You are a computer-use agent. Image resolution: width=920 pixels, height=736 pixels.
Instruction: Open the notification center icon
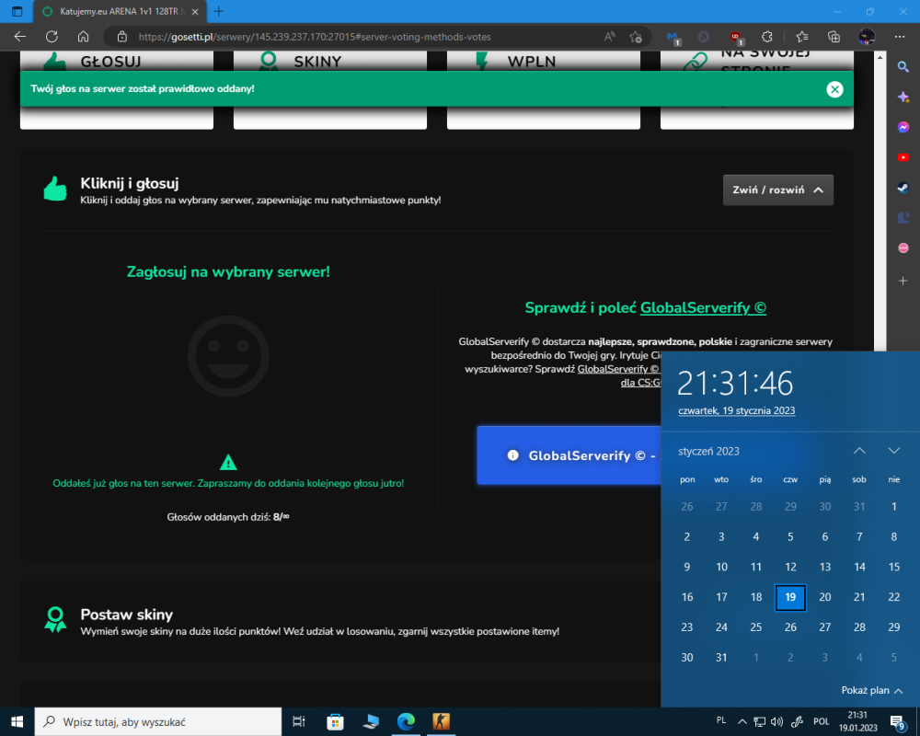[x=898, y=722]
